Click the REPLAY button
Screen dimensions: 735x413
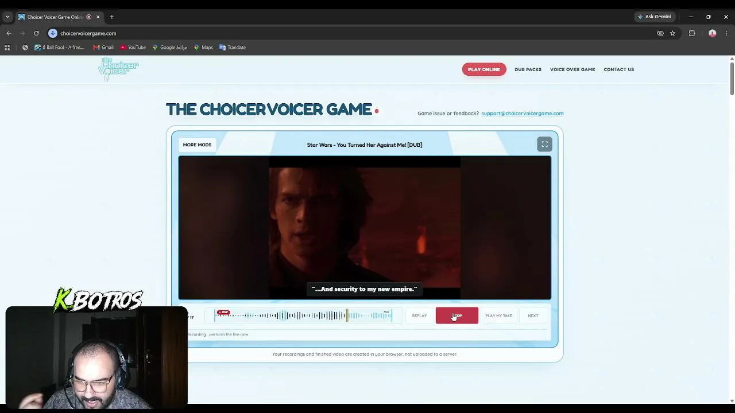(x=419, y=315)
